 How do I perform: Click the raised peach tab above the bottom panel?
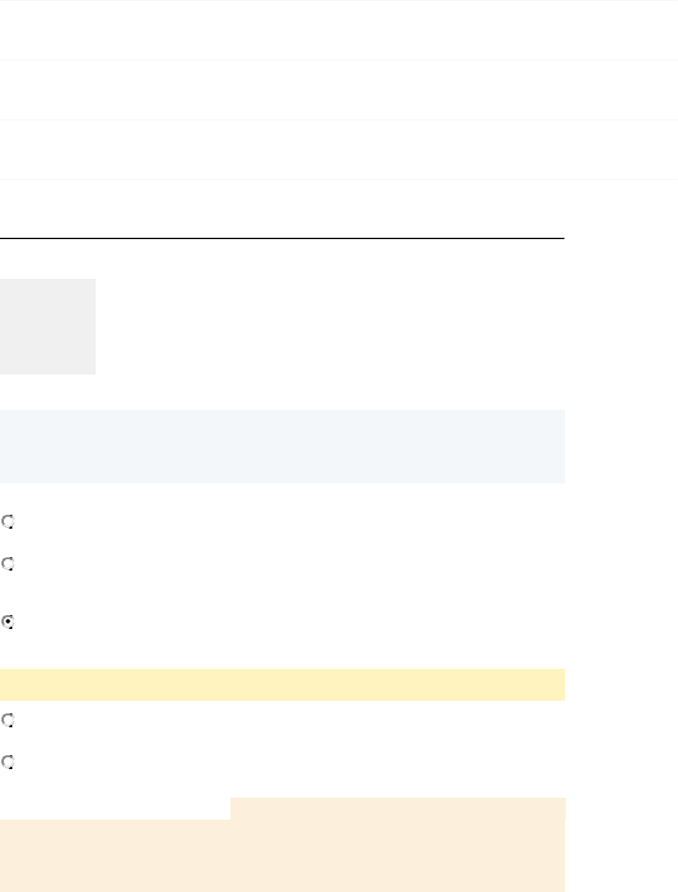click(398, 808)
